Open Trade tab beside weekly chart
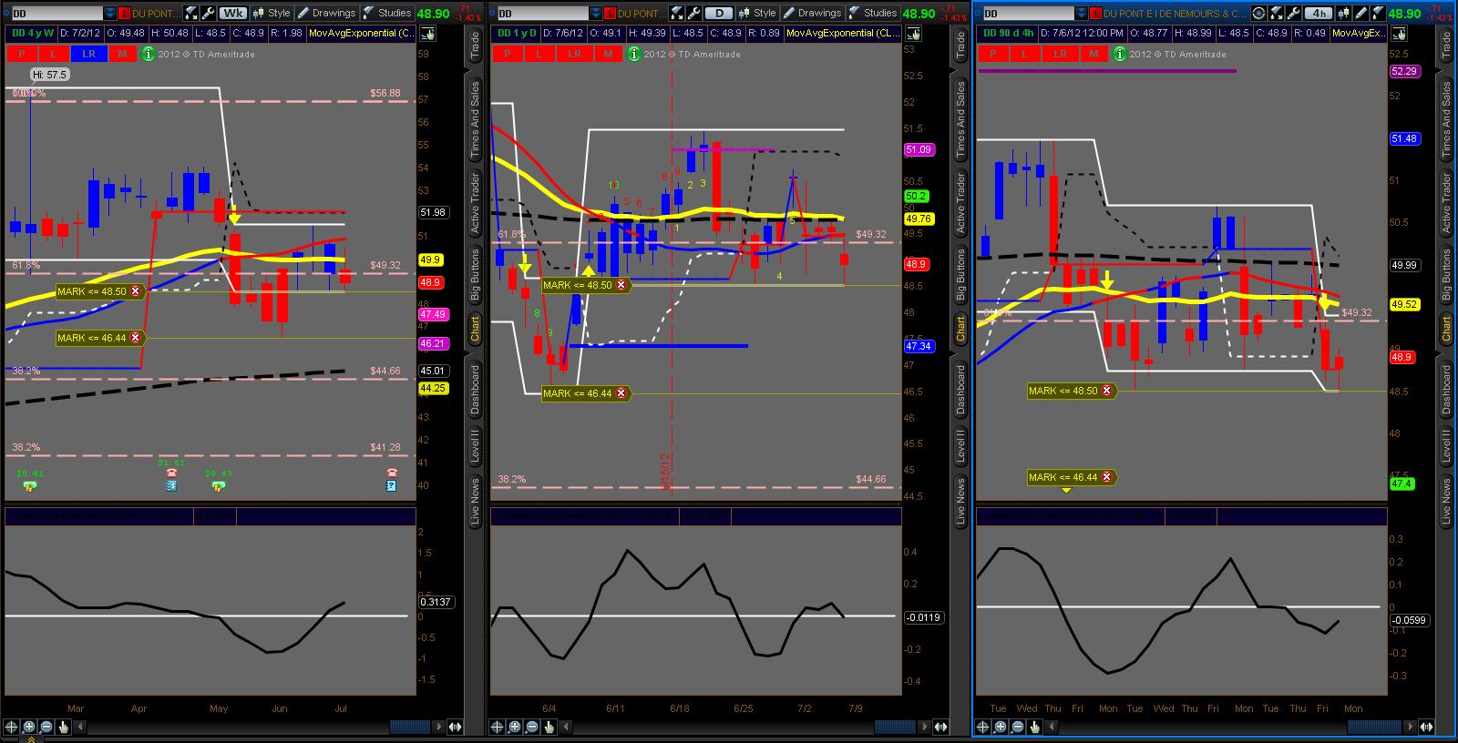The image size is (1458, 743). pos(475,46)
